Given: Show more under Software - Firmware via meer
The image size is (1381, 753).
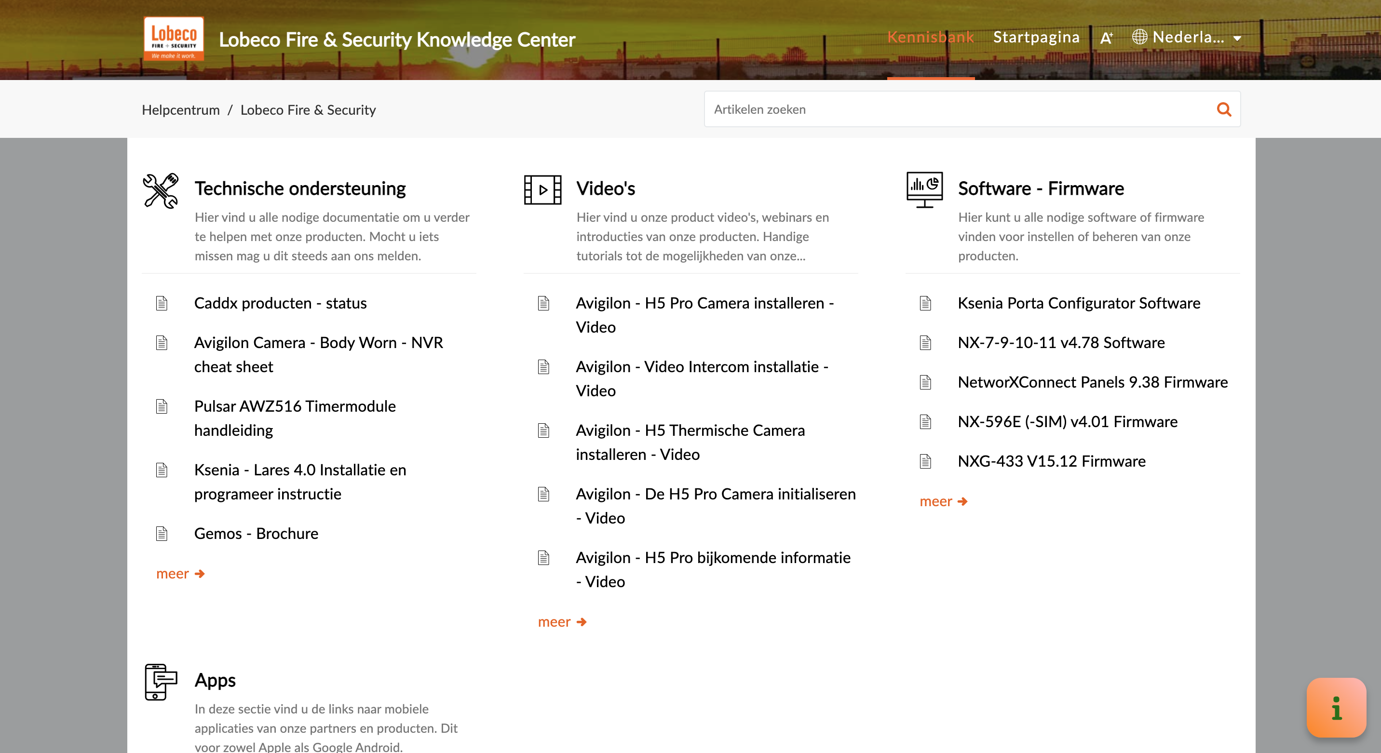Looking at the screenshot, I should click(944, 502).
